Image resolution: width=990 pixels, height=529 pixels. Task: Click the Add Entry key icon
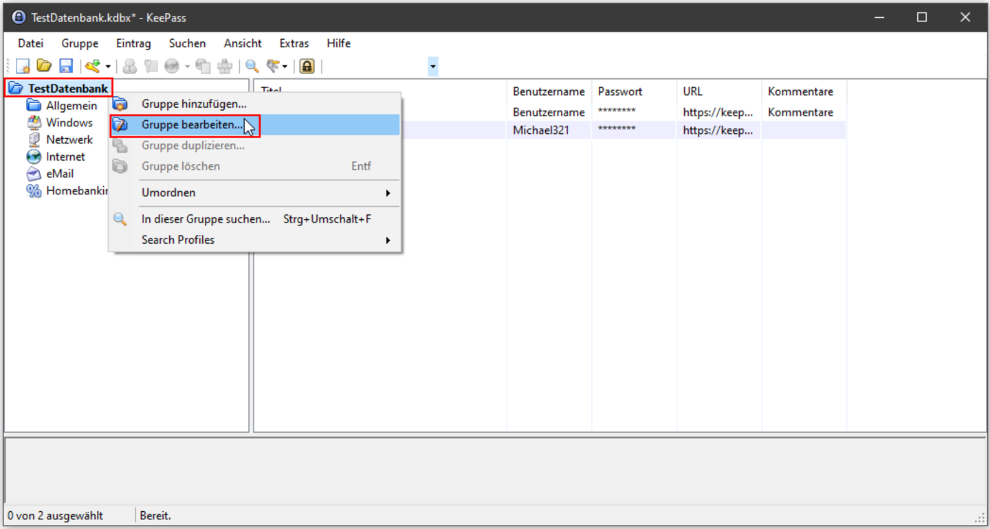[x=93, y=66]
